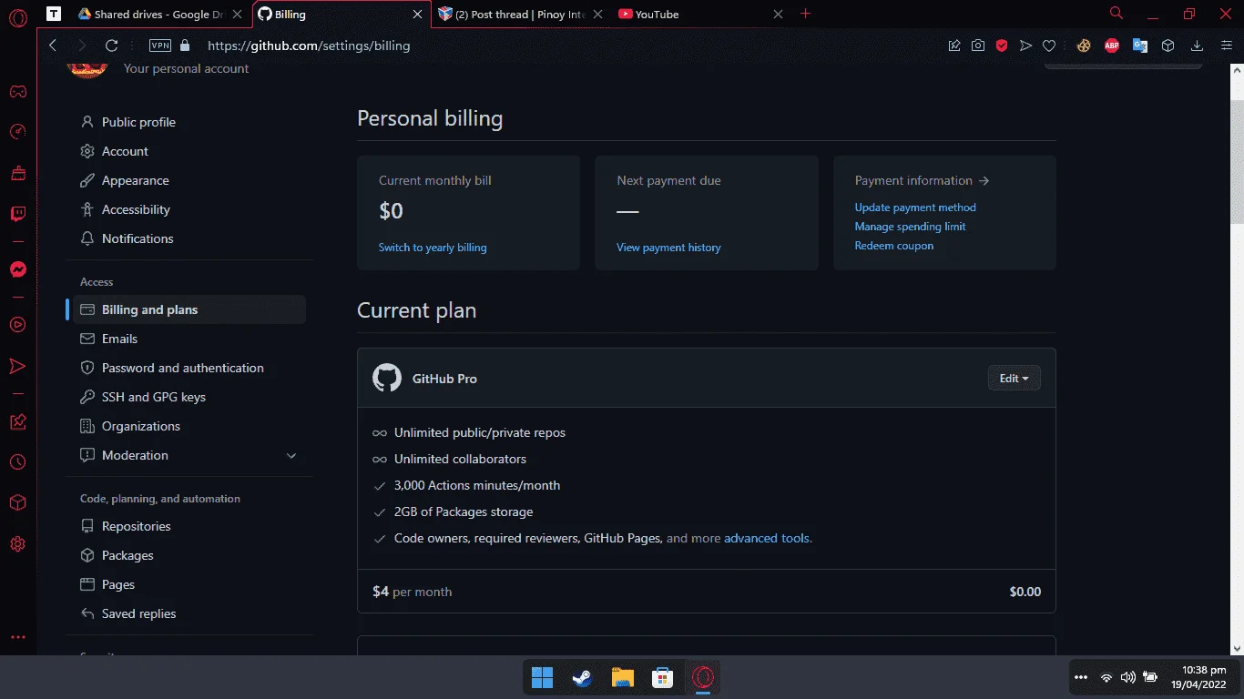Open the Opera GX main menu logo
The height and width of the screenshot is (699, 1244).
[x=17, y=18]
